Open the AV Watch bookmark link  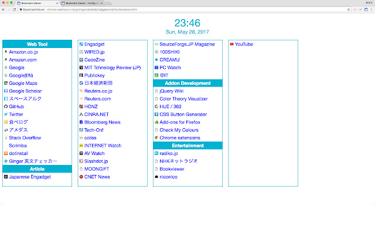(x=94, y=153)
